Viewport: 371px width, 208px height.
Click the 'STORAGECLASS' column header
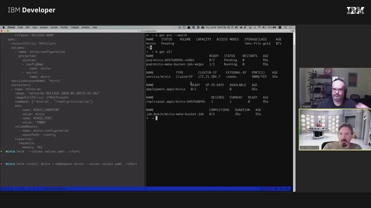tap(255, 39)
